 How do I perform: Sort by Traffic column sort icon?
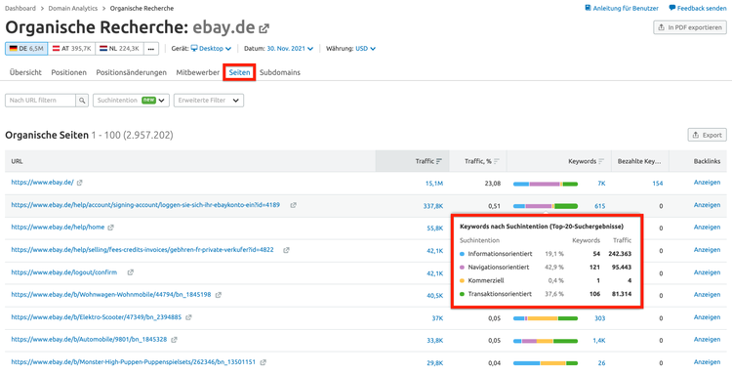pos(439,161)
